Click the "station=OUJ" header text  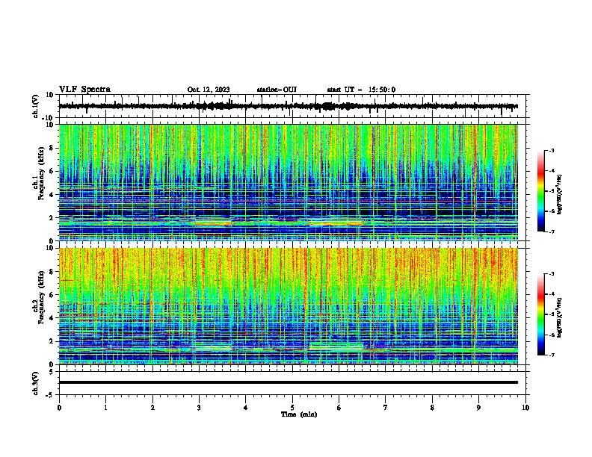tap(277, 90)
